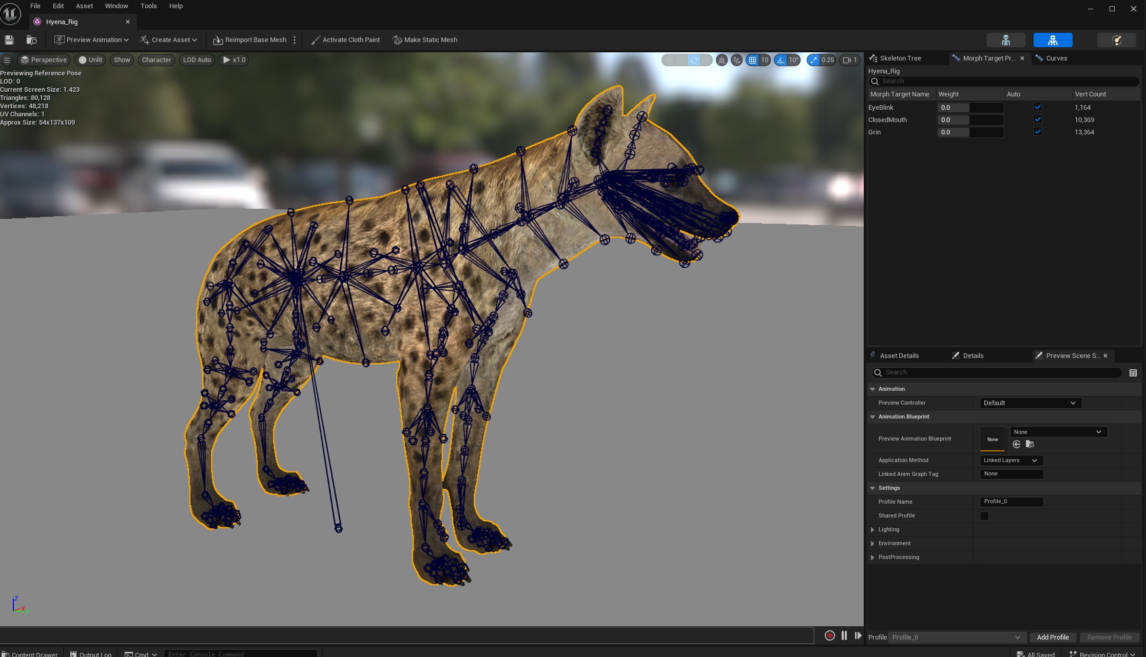Open Preview Animation Blueprint None dropdown
The image size is (1146, 657).
[x=1058, y=432]
